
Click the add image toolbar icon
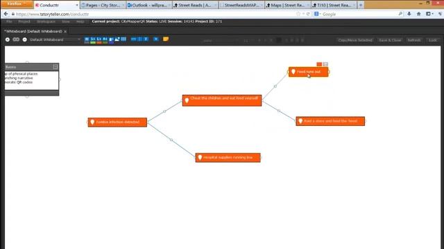(117, 39)
